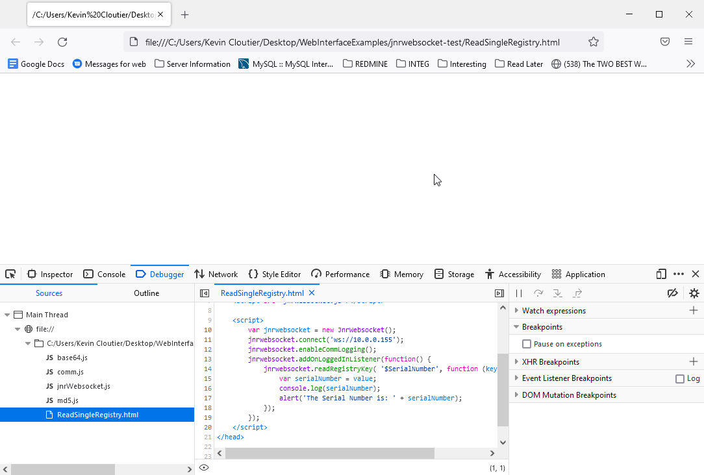This screenshot has height=475, width=704.
Task: Click the page info icon in address bar
Action: 133,42
